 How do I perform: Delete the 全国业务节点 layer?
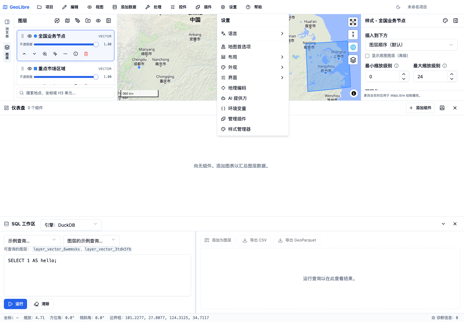point(86,54)
